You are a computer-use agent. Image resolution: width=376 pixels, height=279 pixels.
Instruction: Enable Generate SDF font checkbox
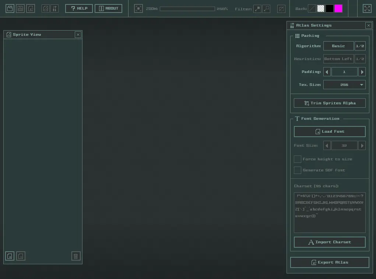298,170
